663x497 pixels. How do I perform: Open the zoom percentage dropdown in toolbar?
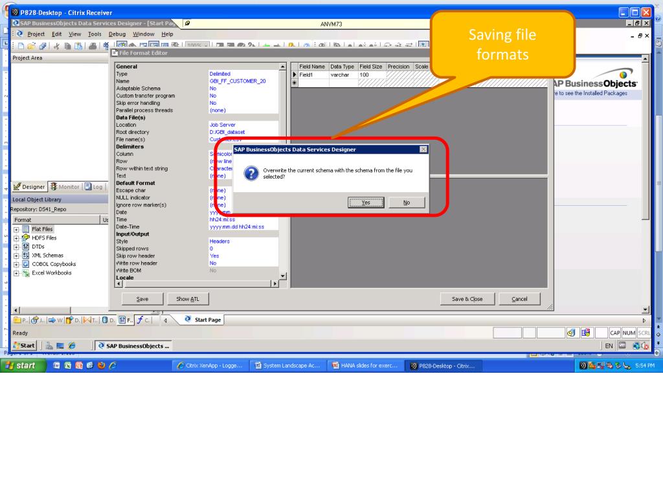tap(206, 45)
